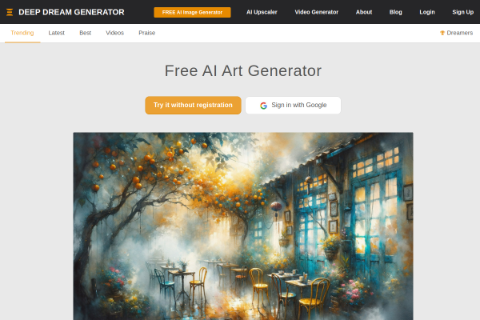Open the Dreamers leaderboard link

(457, 33)
